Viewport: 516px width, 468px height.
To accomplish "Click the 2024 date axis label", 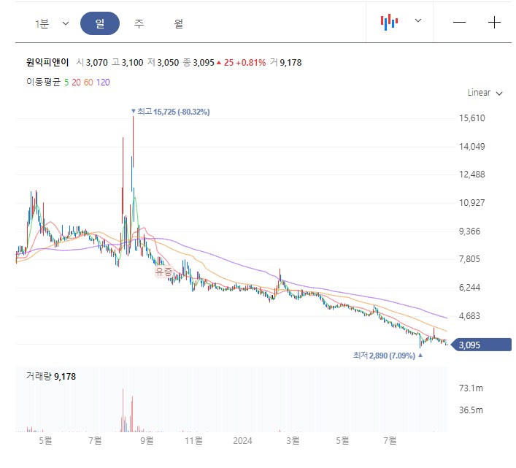I will [242, 441].
